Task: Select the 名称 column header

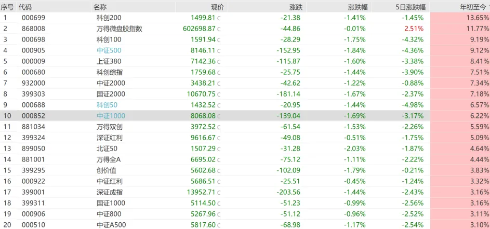Action: click(100, 7)
